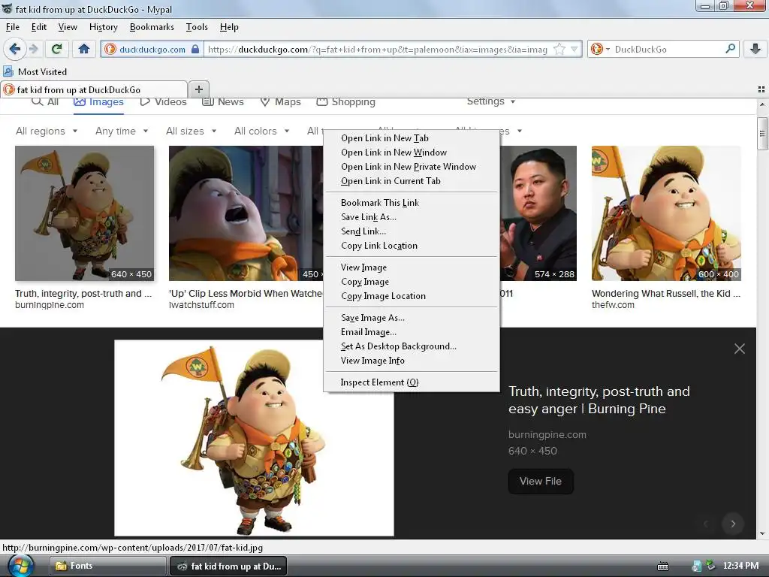Expand the Any time filter
Image resolution: width=769 pixels, height=577 pixels.
pos(122,131)
